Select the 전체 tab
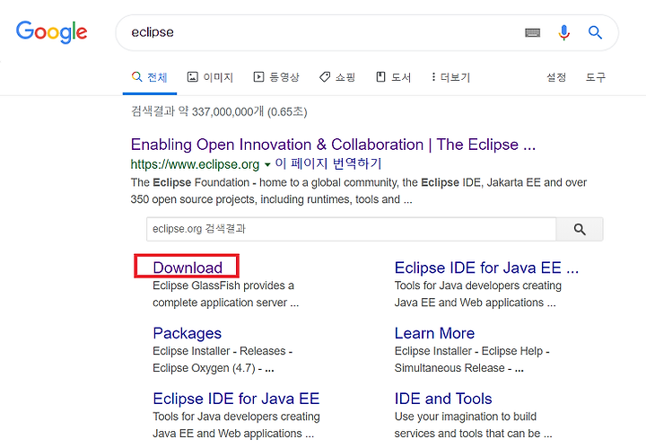 150,77
